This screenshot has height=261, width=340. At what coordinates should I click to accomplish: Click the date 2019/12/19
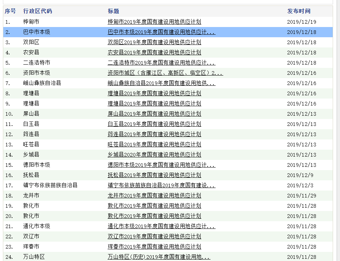click(302, 22)
